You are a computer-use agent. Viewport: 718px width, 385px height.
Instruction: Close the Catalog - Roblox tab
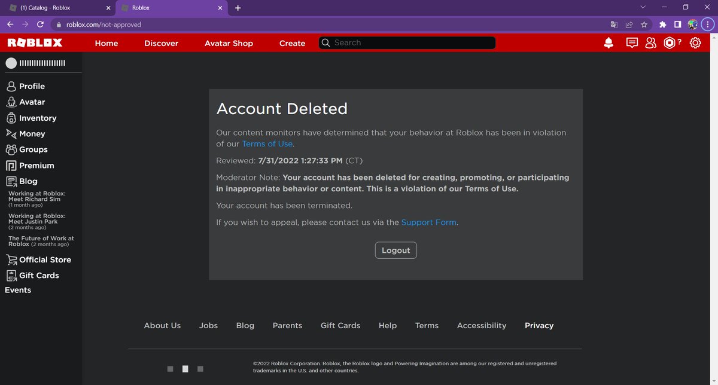point(107,8)
